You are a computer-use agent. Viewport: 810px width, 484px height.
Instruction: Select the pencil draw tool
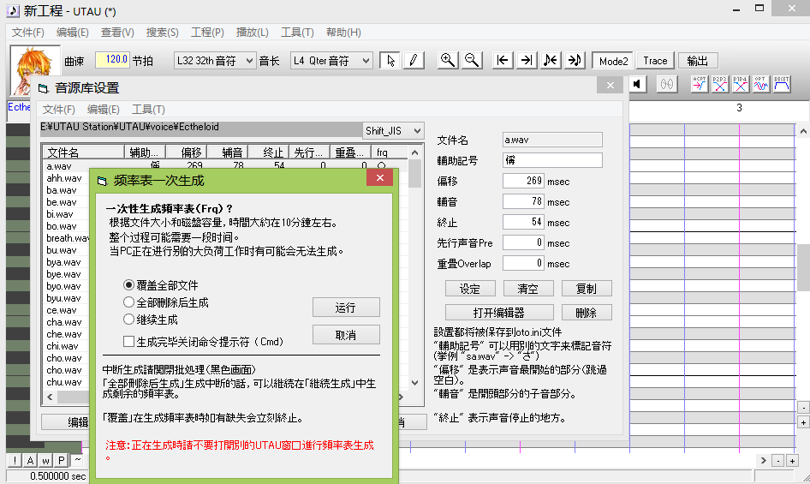(x=414, y=61)
